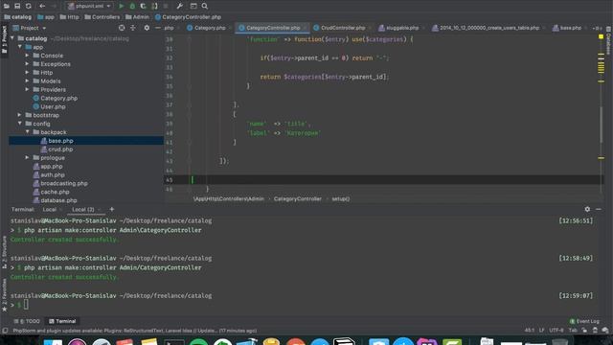Switch to the CrudController.php editor tab
Image resolution: width=613 pixels, height=345 pixels.
pos(339,28)
